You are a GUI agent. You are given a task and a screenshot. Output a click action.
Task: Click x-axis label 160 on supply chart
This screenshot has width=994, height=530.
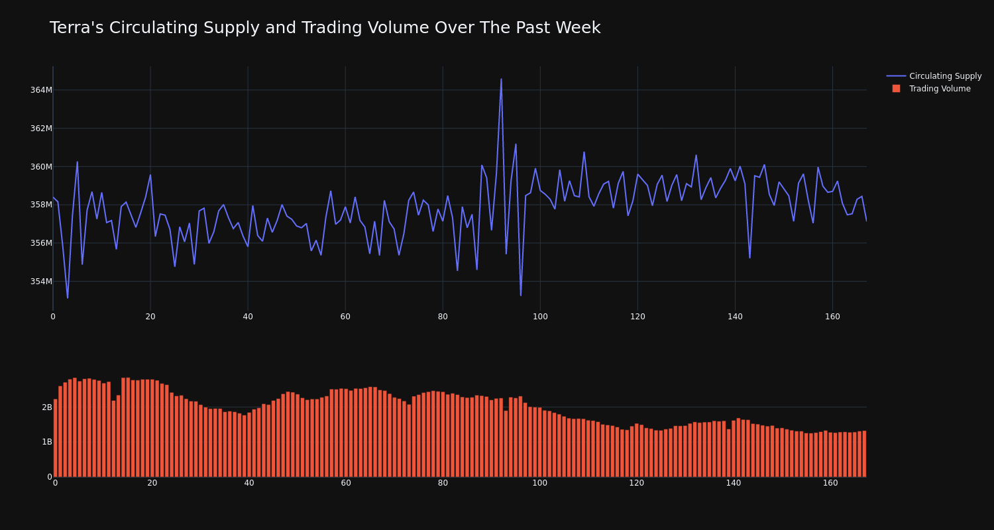tap(832, 317)
